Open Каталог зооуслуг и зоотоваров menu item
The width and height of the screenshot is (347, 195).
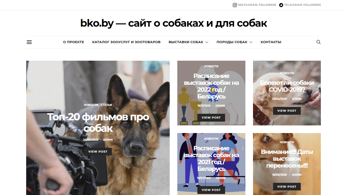tap(126, 42)
